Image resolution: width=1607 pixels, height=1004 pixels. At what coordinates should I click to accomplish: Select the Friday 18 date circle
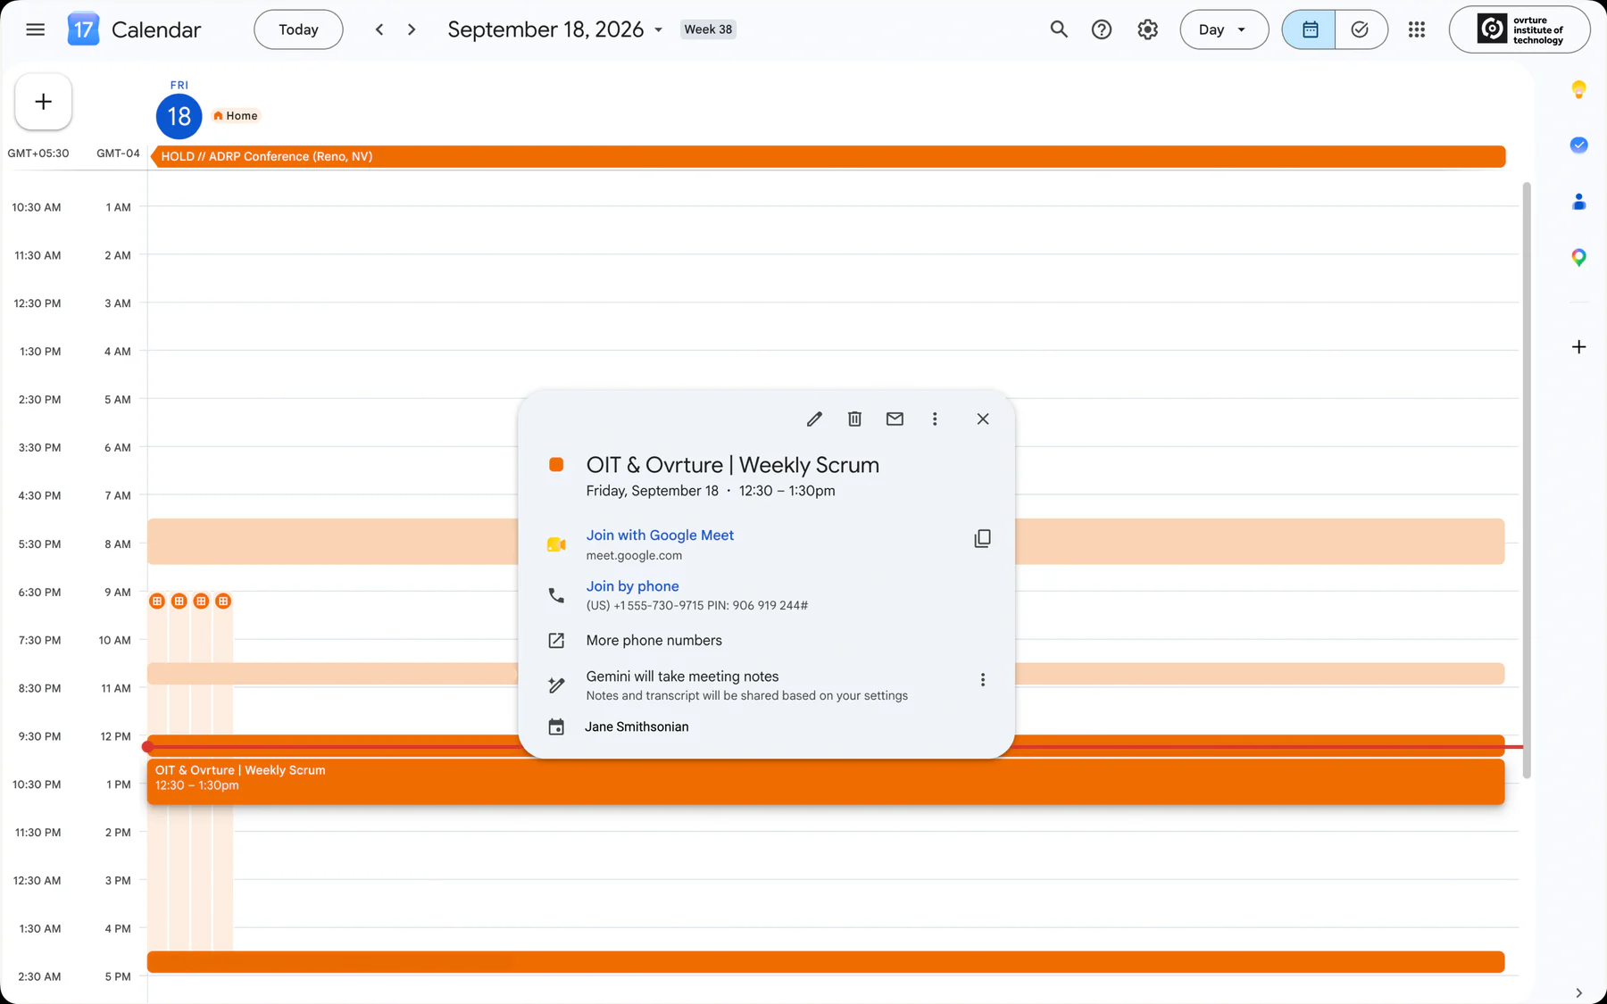[179, 116]
